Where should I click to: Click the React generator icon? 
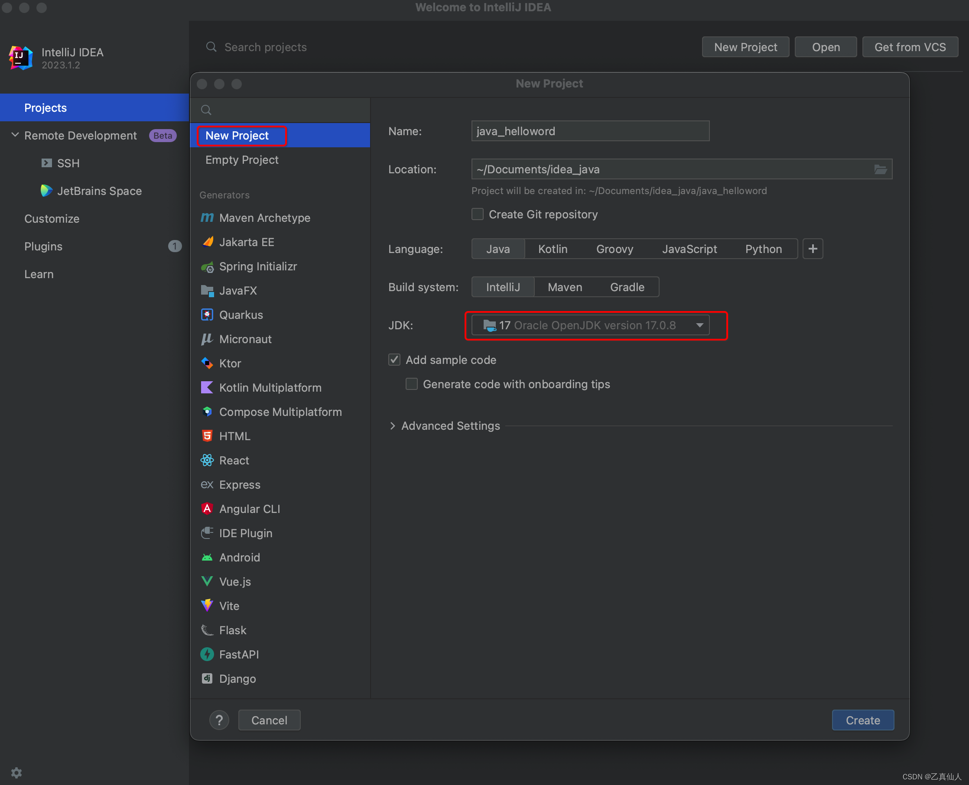pyautogui.click(x=208, y=461)
